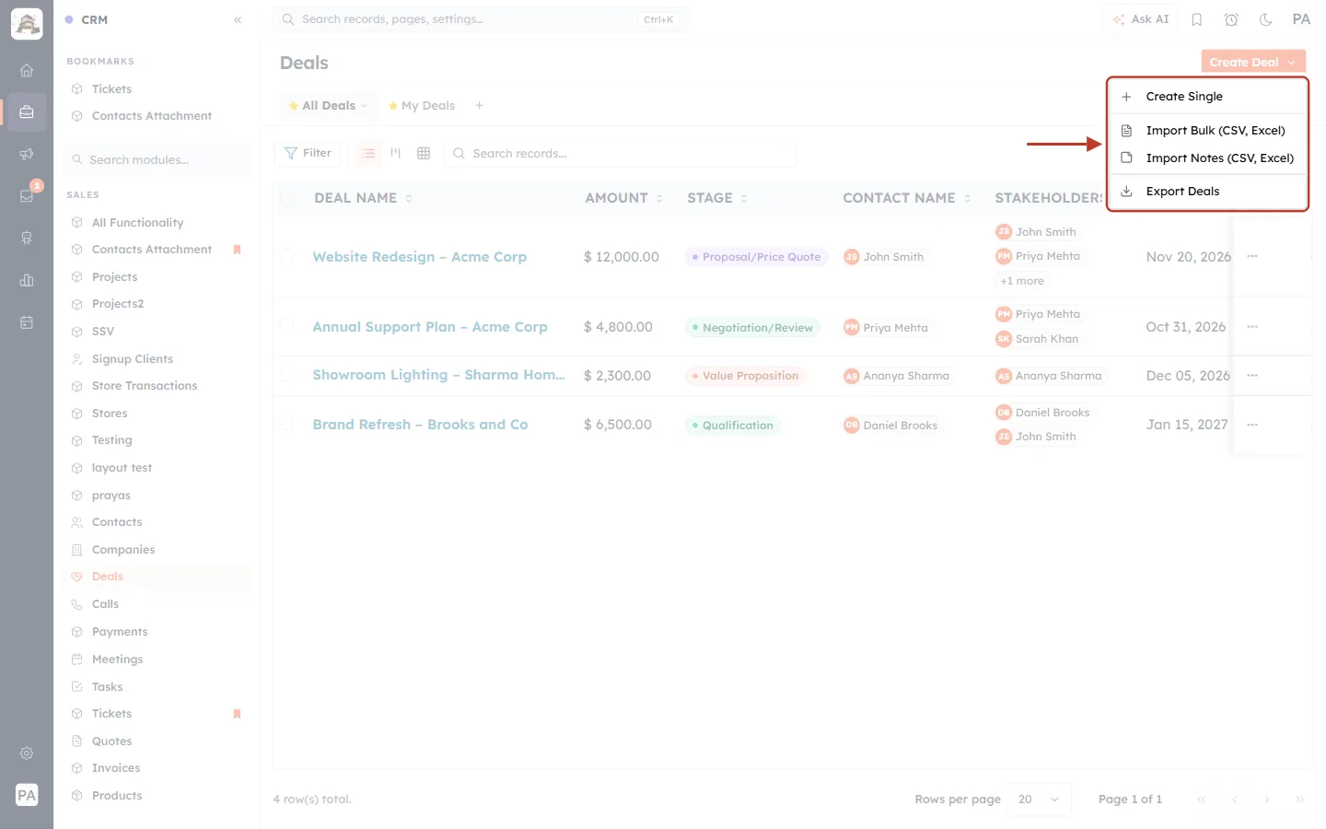Open the inbox icon with notification badge
Image resolution: width=1326 pixels, height=829 pixels.
pos(27,195)
